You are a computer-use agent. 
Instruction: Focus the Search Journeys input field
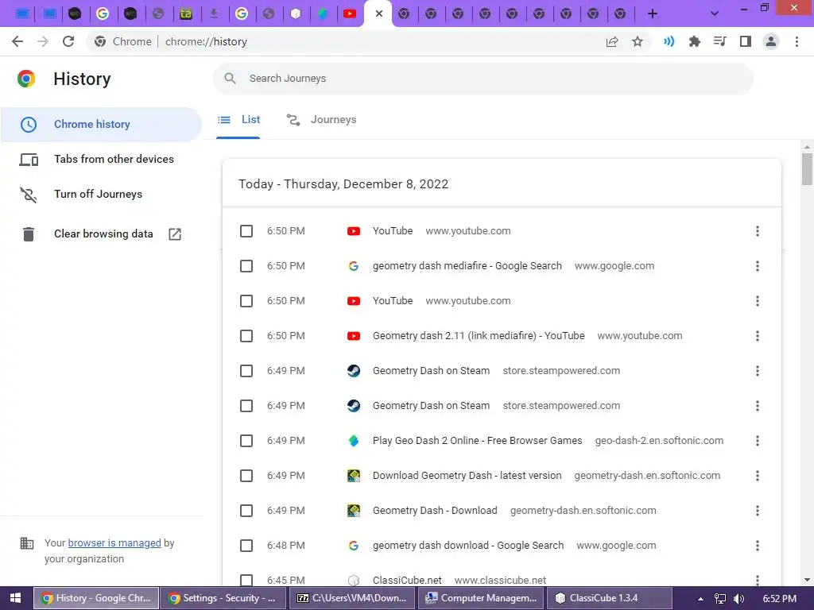pyautogui.click(x=483, y=79)
